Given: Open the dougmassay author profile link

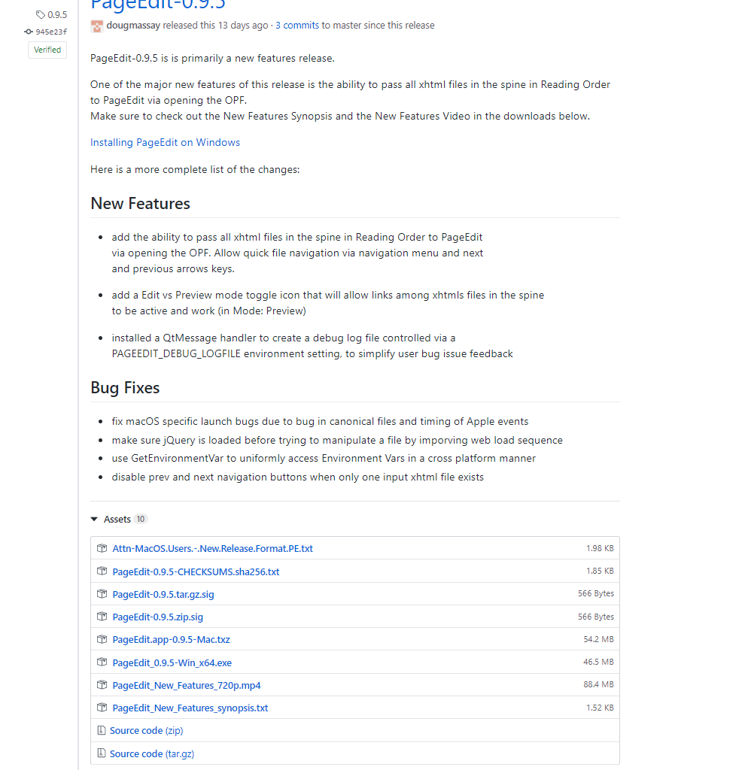Looking at the screenshot, I should coord(133,26).
